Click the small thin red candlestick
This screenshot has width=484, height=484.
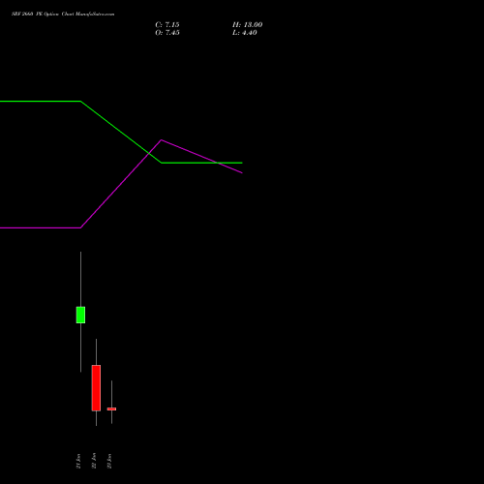click(111, 408)
